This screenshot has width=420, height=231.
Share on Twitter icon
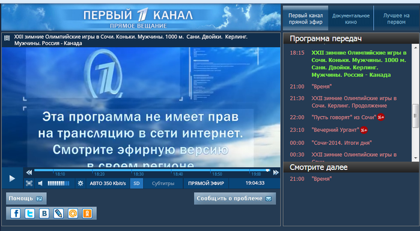pyautogui.click(x=29, y=214)
